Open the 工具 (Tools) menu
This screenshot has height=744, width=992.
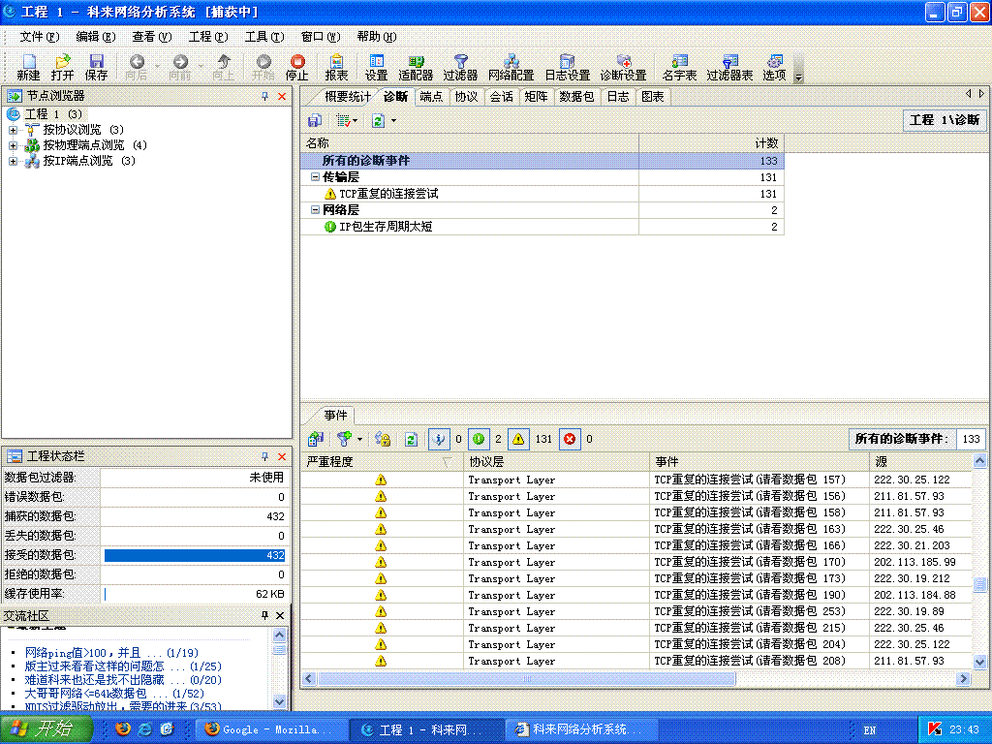(263, 37)
